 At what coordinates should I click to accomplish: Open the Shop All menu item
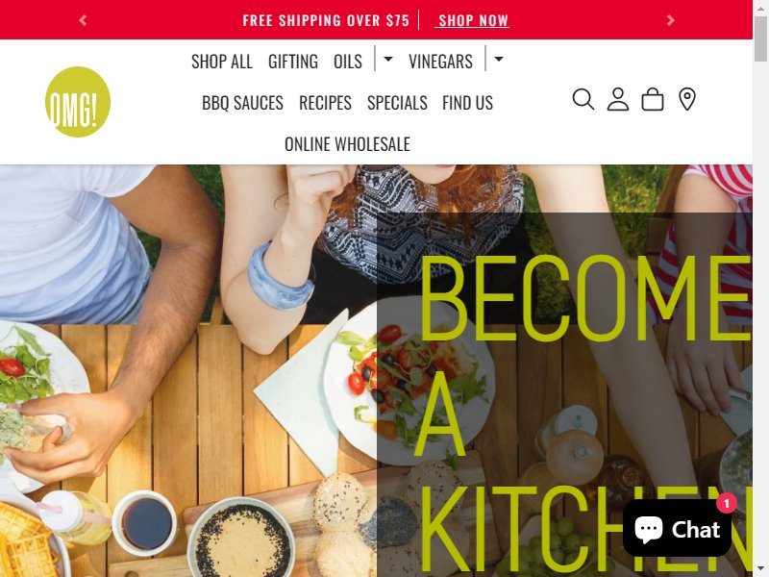pyautogui.click(x=222, y=62)
